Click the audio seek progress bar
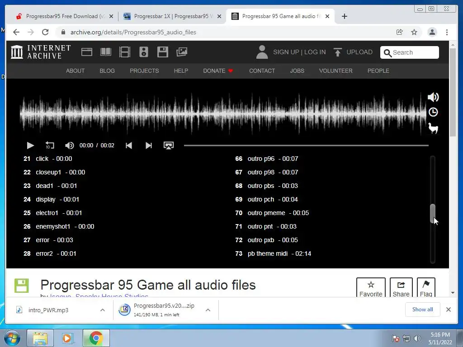The height and width of the screenshot is (347, 463). coord(306,145)
